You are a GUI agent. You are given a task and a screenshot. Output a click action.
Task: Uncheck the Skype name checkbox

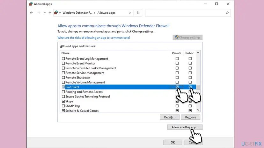pyautogui.click(x=63, y=101)
